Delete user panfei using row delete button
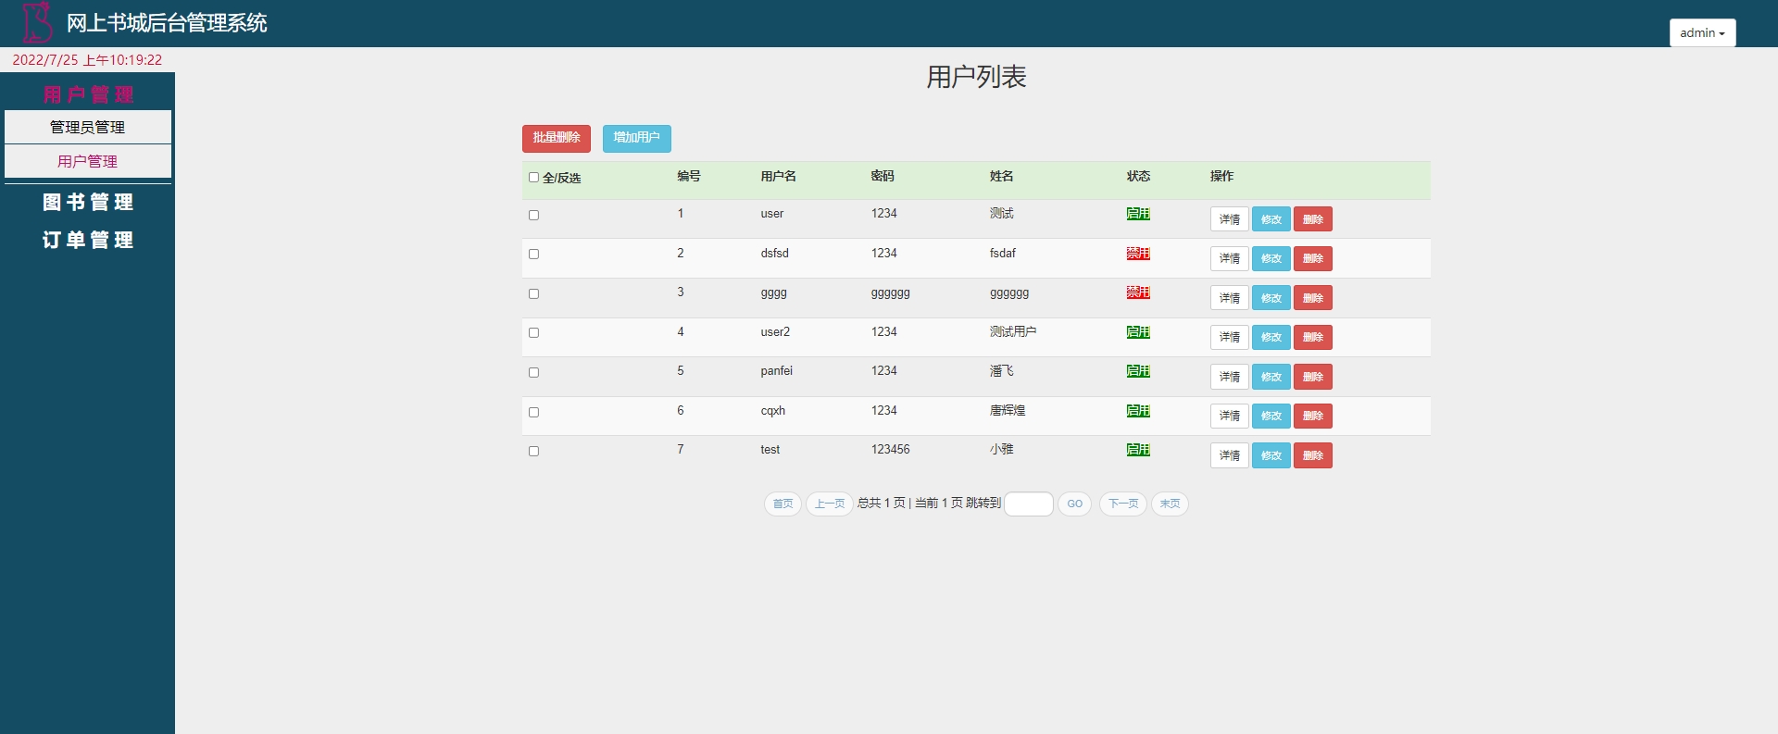Screen dimensions: 1778x734 tap(1312, 377)
